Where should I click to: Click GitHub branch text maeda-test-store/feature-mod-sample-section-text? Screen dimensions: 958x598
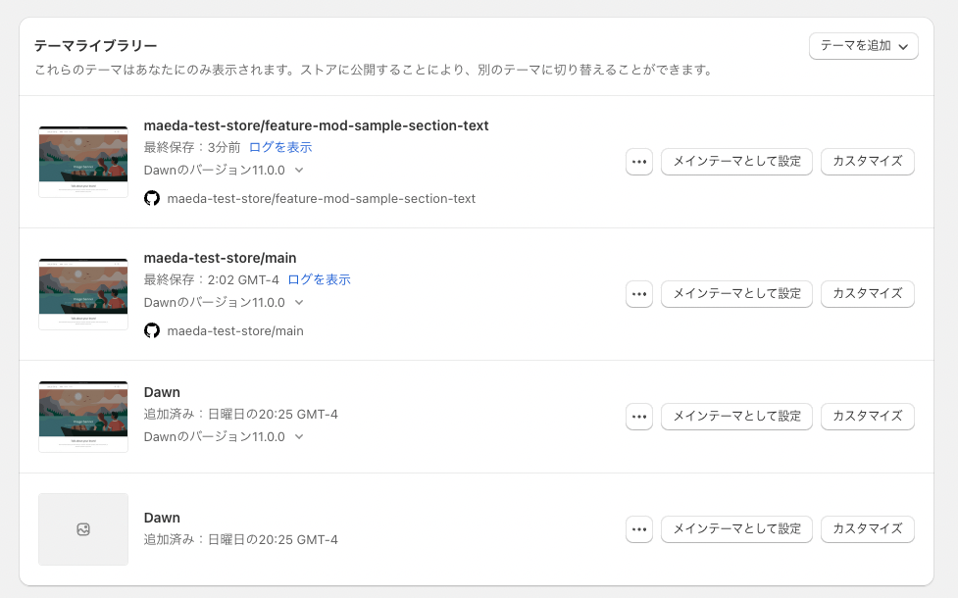point(322,199)
